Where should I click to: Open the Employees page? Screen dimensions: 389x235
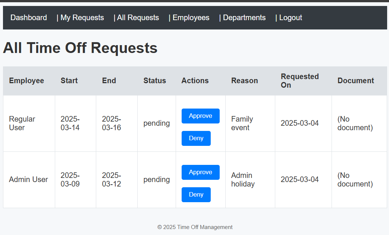(191, 18)
